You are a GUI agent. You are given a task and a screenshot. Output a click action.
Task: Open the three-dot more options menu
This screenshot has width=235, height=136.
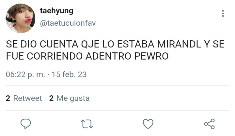(223, 13)
